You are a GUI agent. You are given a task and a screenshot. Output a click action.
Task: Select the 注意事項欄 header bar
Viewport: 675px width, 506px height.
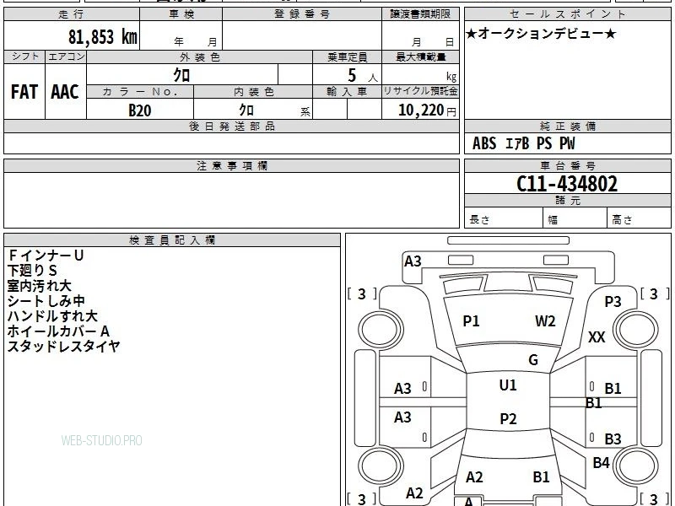231,165
